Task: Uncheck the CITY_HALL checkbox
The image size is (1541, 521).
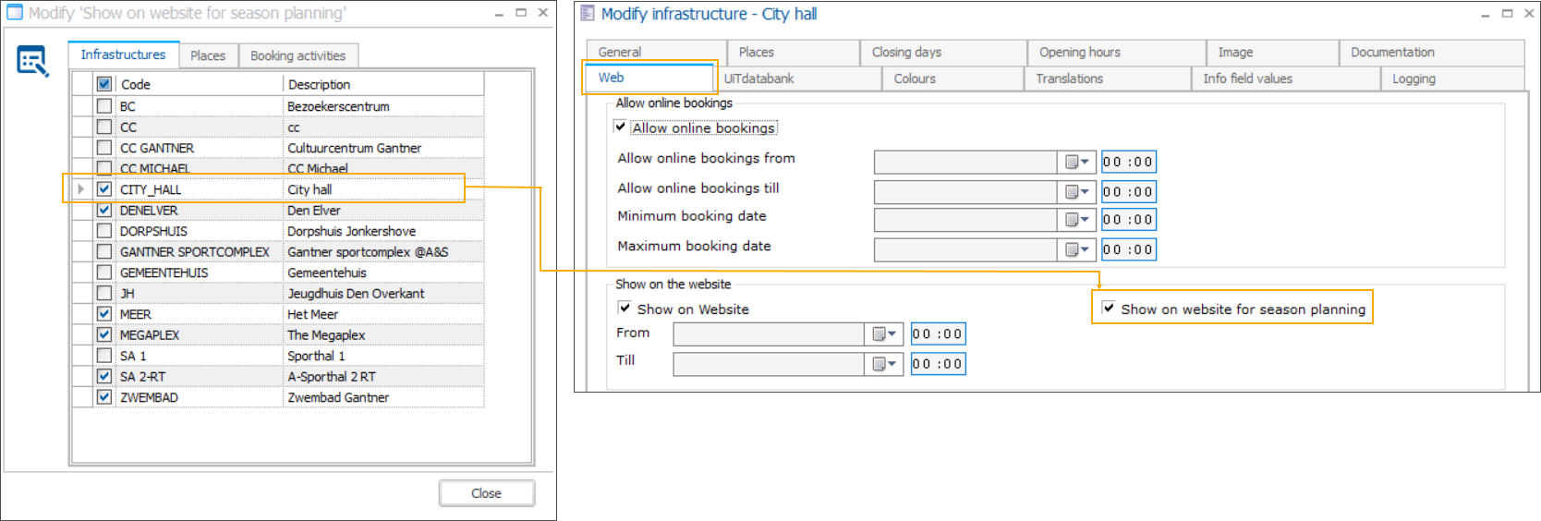Action: (x=104, y=189)
